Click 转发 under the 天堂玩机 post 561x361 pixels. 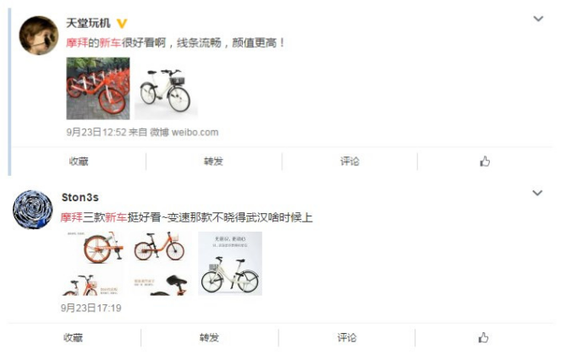point(213,161)
